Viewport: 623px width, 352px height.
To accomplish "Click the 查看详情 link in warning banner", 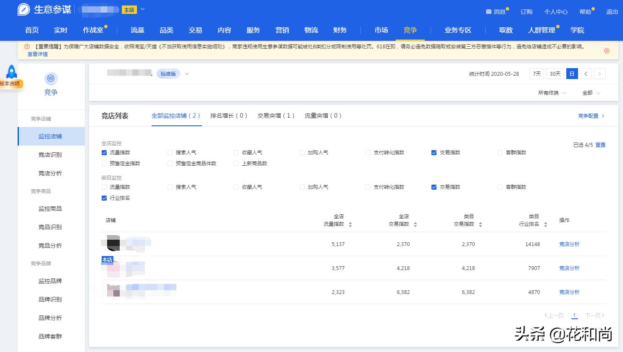I will click(x=37, y=54).
